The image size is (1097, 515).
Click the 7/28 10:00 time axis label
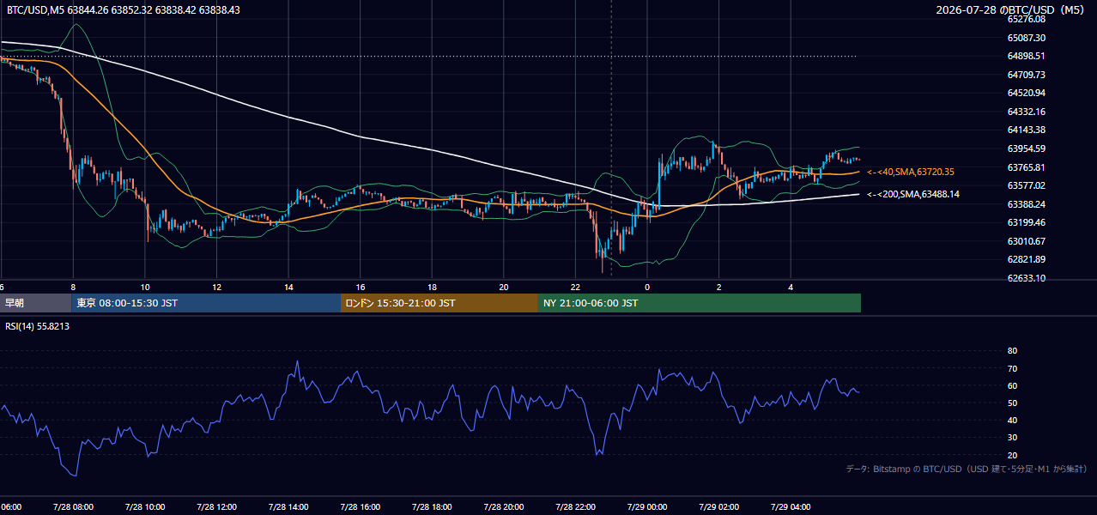[144, 507]
